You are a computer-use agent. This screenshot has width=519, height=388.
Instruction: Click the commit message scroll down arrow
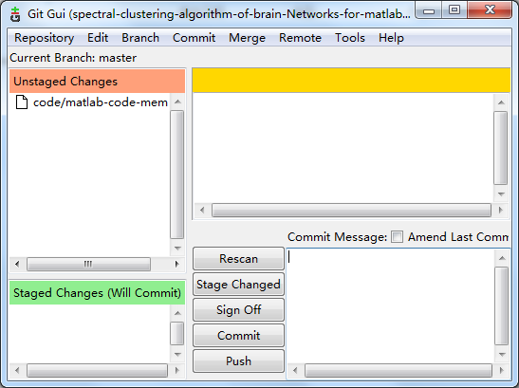point(502,354)
